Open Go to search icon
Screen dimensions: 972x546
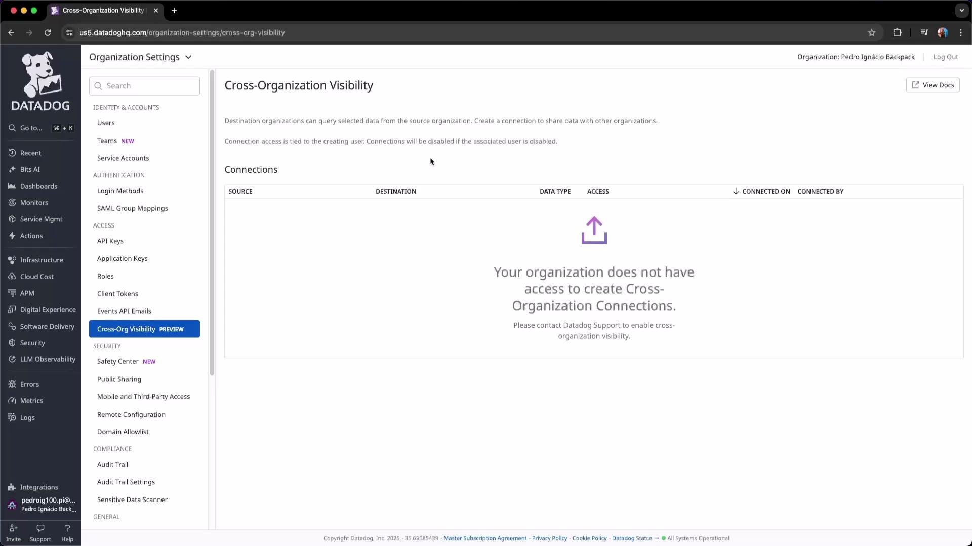[x=12, y=128]
